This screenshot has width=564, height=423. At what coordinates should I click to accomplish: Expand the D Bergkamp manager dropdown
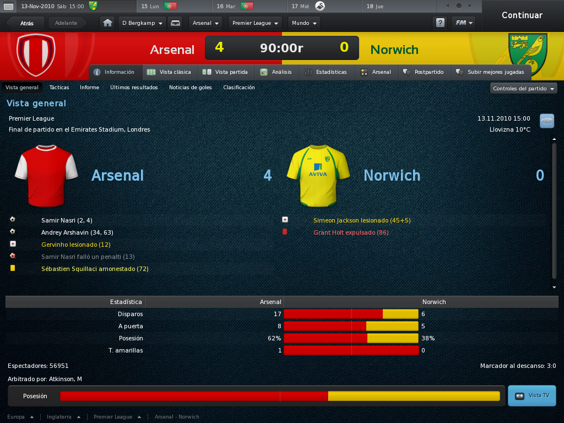[142, 23]
